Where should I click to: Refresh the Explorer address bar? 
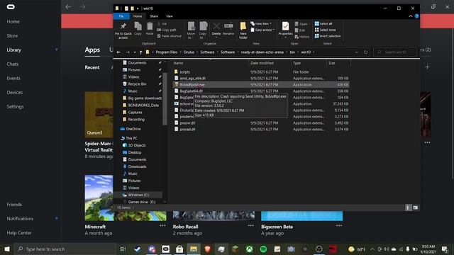click(x=366, y=52)
